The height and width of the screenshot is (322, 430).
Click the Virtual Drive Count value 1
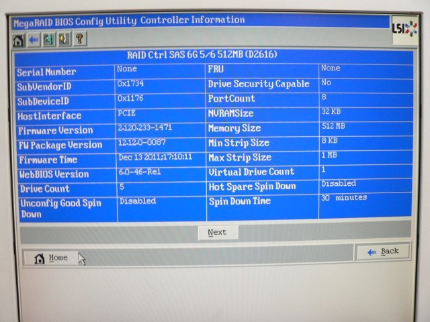[x=323, y=170]
